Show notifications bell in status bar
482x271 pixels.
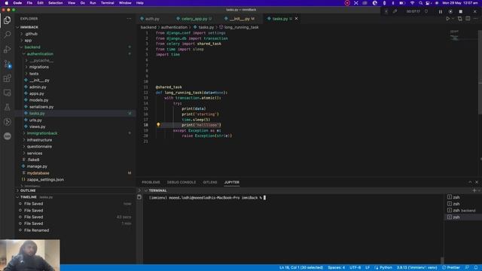point(475,268)
